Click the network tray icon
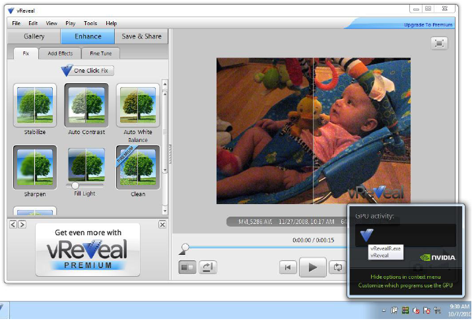474x323 pixels. point(437,310)
